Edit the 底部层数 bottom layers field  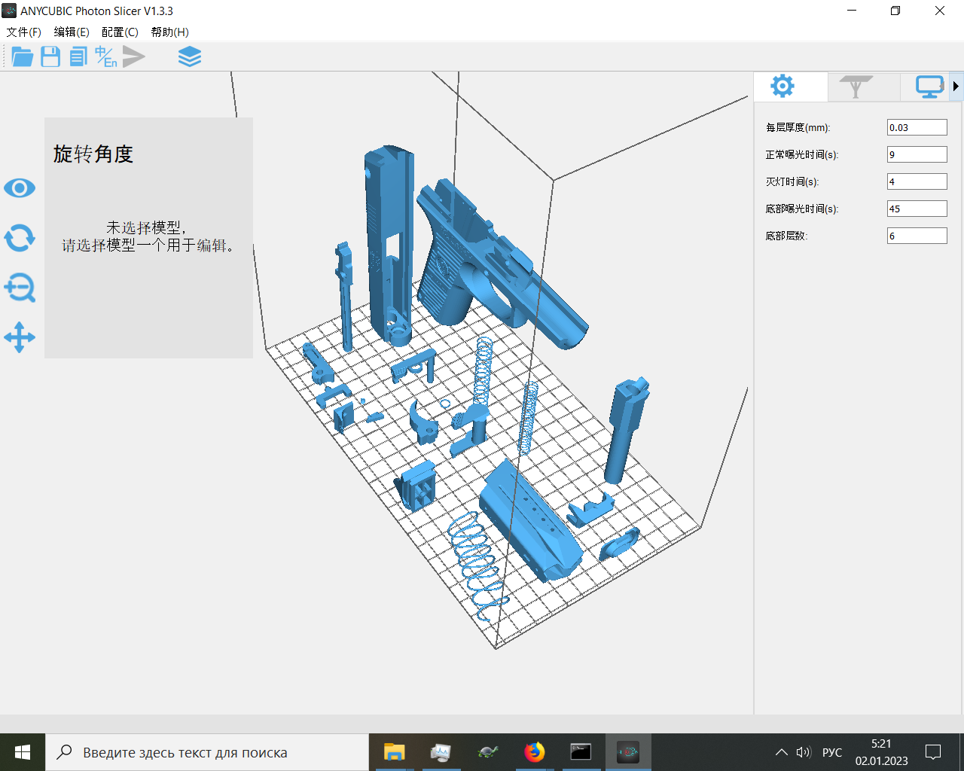click(917, 236)
